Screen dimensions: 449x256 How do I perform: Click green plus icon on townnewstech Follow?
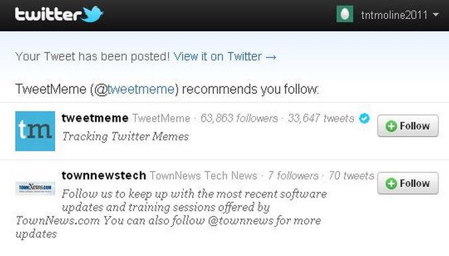tap(391, 184)
